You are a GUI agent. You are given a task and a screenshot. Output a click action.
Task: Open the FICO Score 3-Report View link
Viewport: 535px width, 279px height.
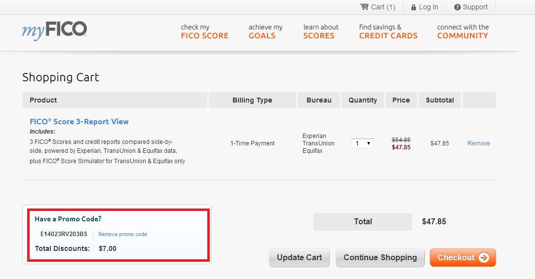point(79,122)
